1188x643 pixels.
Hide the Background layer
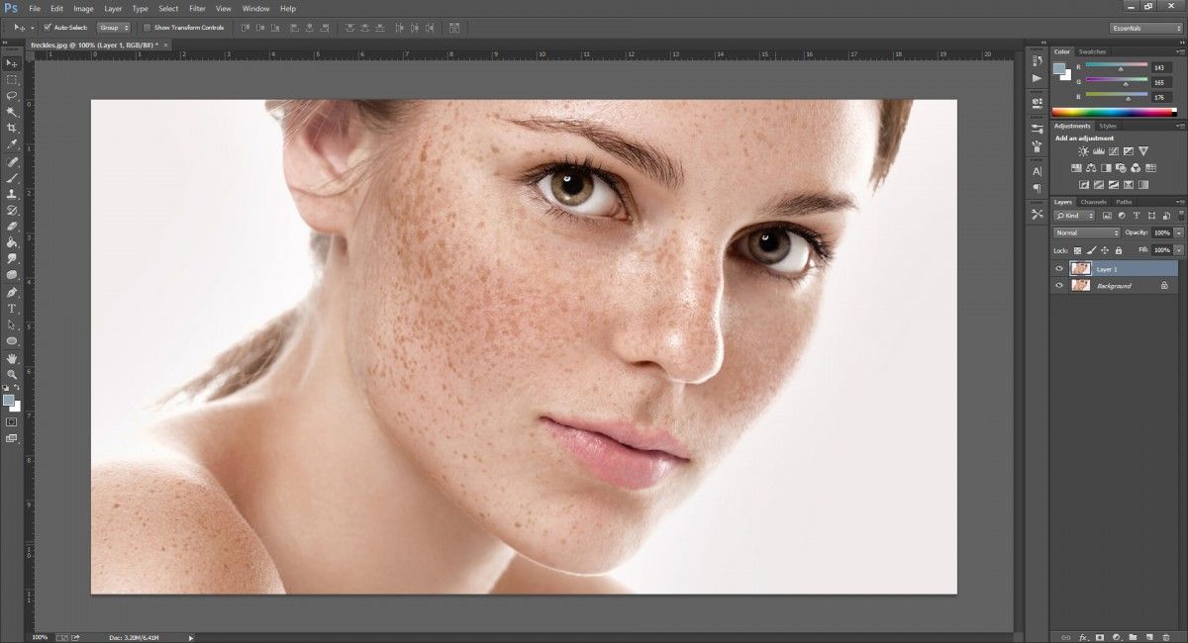[1060, 286]
